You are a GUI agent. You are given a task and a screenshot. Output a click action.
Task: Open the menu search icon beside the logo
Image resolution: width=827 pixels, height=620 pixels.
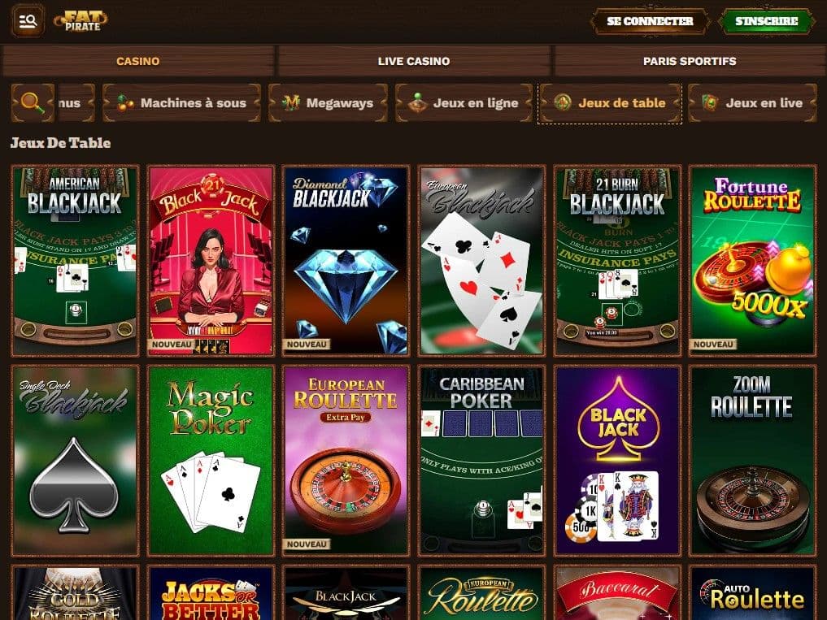click(28, 21)
